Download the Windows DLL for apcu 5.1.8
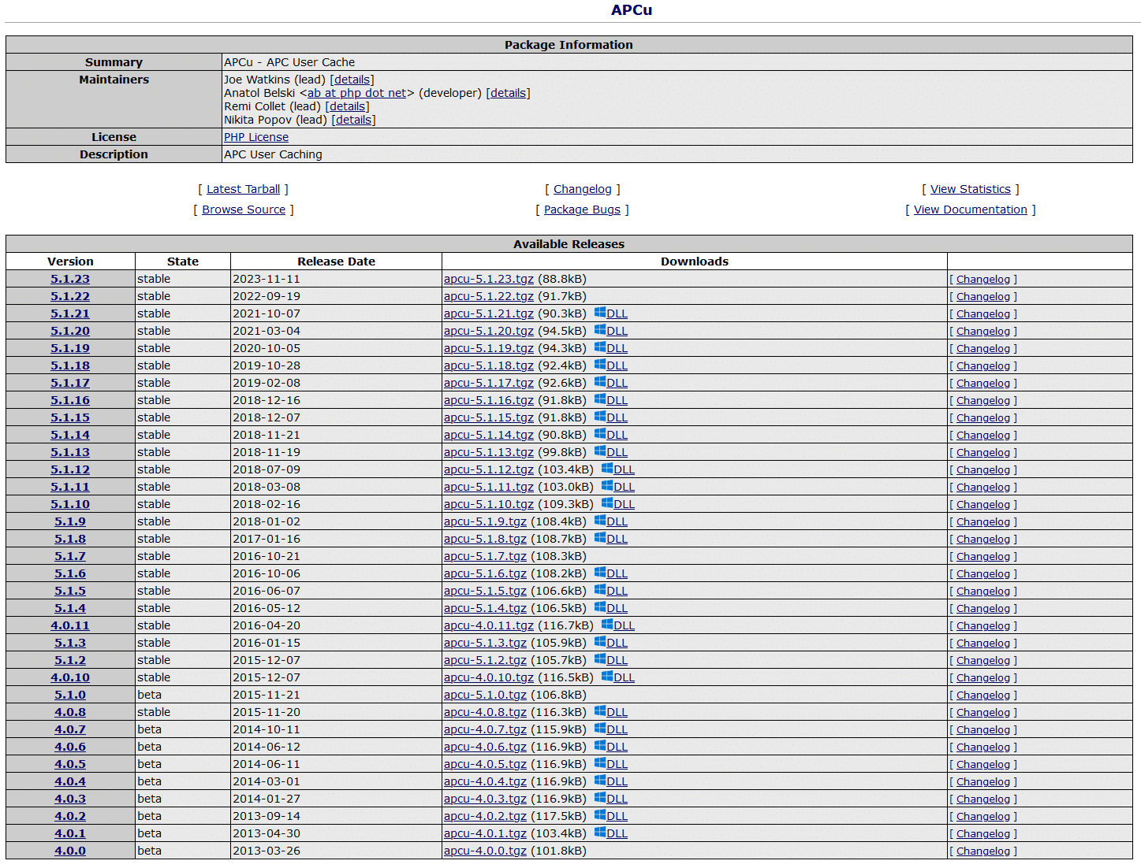The width and height of the screenshot is (1141, 868). click(611, 539)
